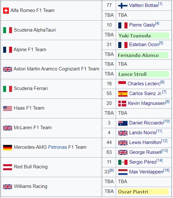This screenshot has width=173, height=198.
Task: Click the Danish flag beside Kevin Magnussen
Action: [x=122, y=104]
